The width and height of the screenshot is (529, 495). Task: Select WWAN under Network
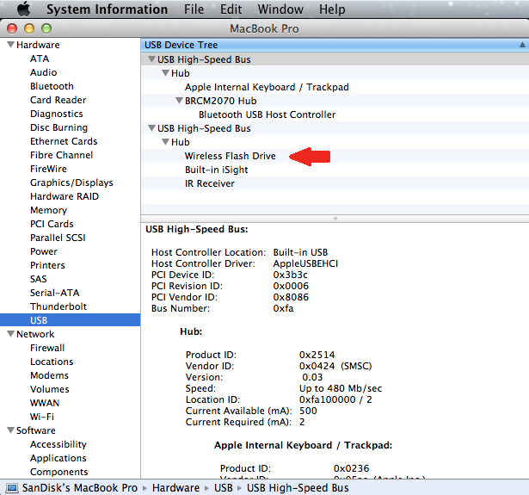coord(45,403)
